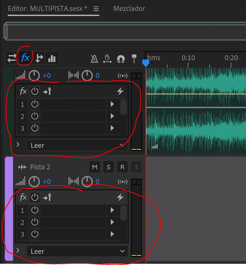Show the Sends controls button
This screenshot has height=265, width=246.
tap(39, 58)
